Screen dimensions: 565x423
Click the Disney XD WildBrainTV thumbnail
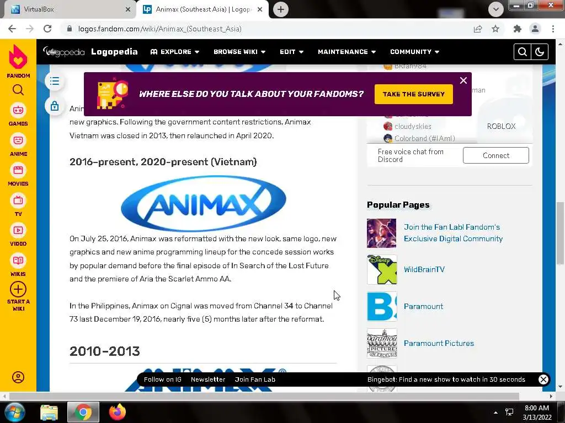pyautogui.click(x=382, y=270)
